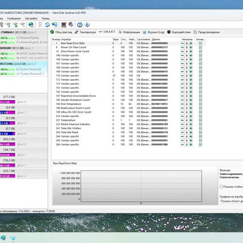The height and width of the screenshot is (243, 243).
Task: Sort by the Праг column header
Action: pos(116,39)
